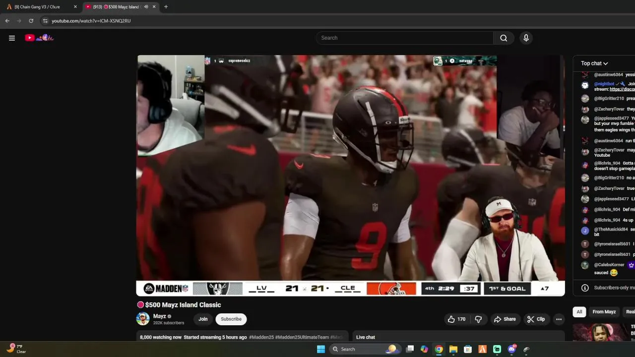Open Task View on taskbar

point(410,349)
